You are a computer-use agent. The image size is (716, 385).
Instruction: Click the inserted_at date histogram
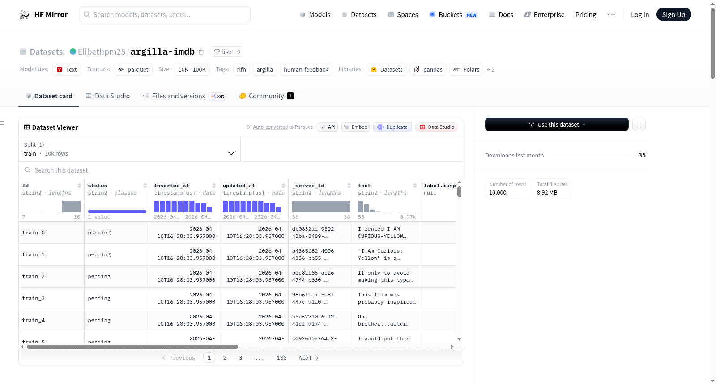[x=183, y=207]
